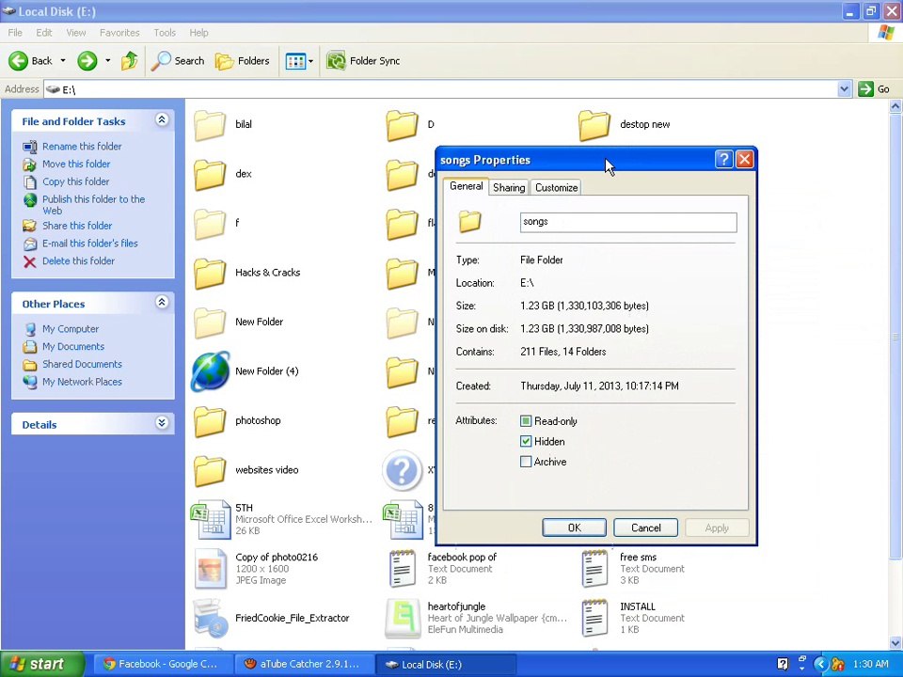Toggle the Read-only attribute checkbox
This screenshot has width=903, height=677.
(x=526, y=421)
